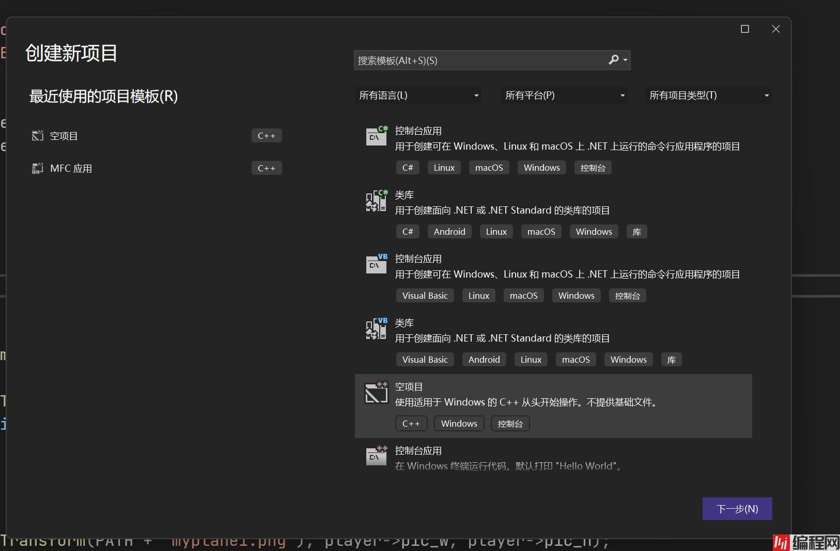Click the recent 空项目 template icon

click(x=38, y=136)
